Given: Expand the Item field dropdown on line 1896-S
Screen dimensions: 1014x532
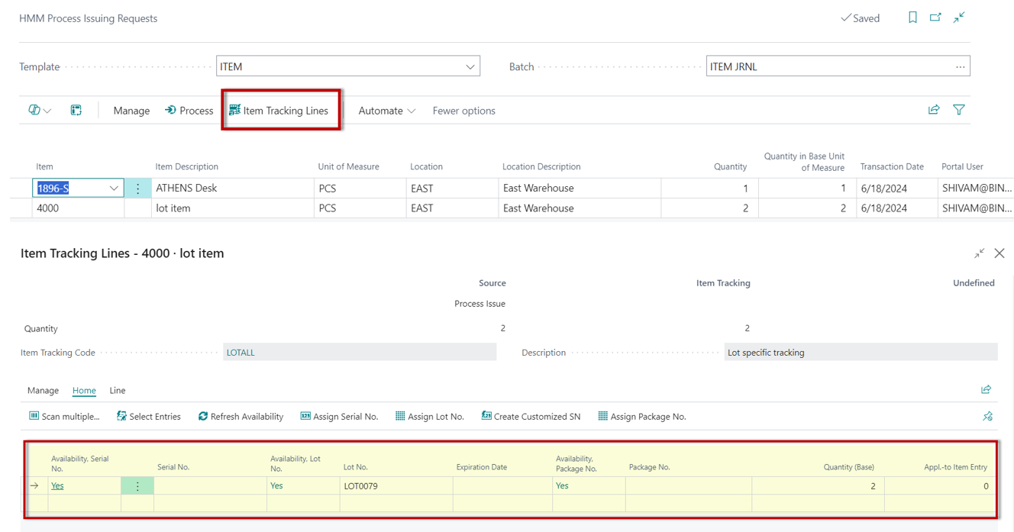Looking at the screenshot, I should 114,187.
